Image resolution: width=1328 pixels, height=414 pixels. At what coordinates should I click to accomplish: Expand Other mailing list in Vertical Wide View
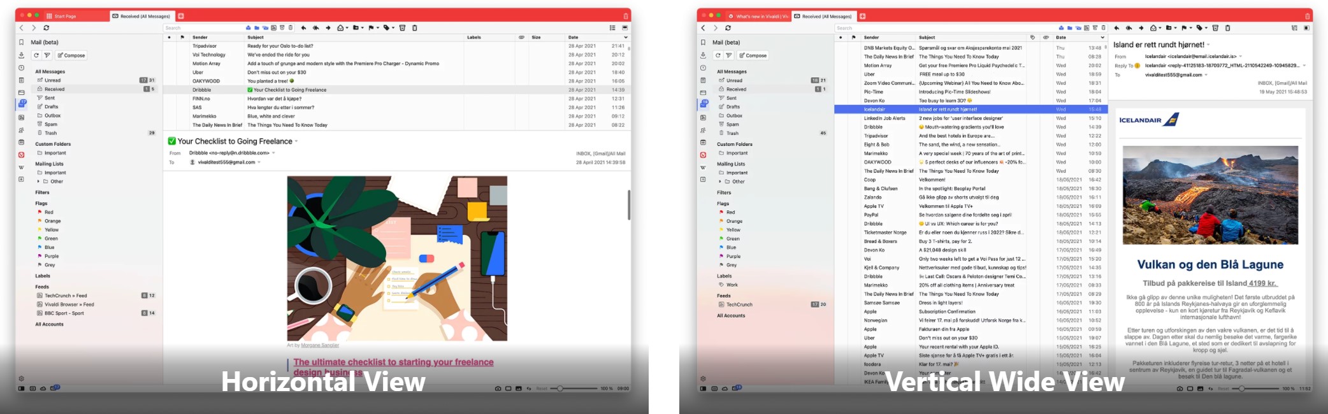[721, 182]
